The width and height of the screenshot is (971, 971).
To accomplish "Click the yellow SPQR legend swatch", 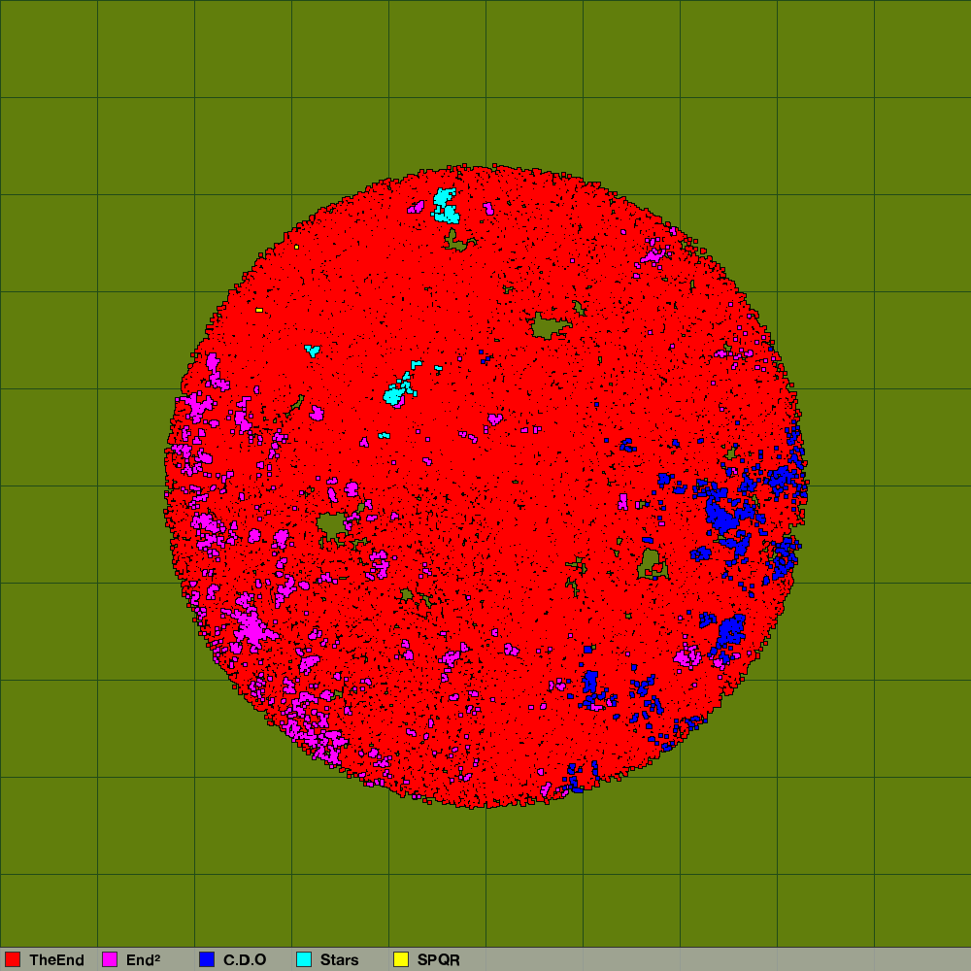I will click(x=401, y=959).
